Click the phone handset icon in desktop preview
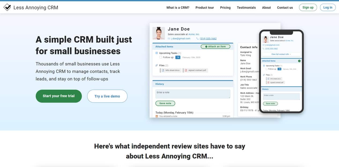 [198, 39]
